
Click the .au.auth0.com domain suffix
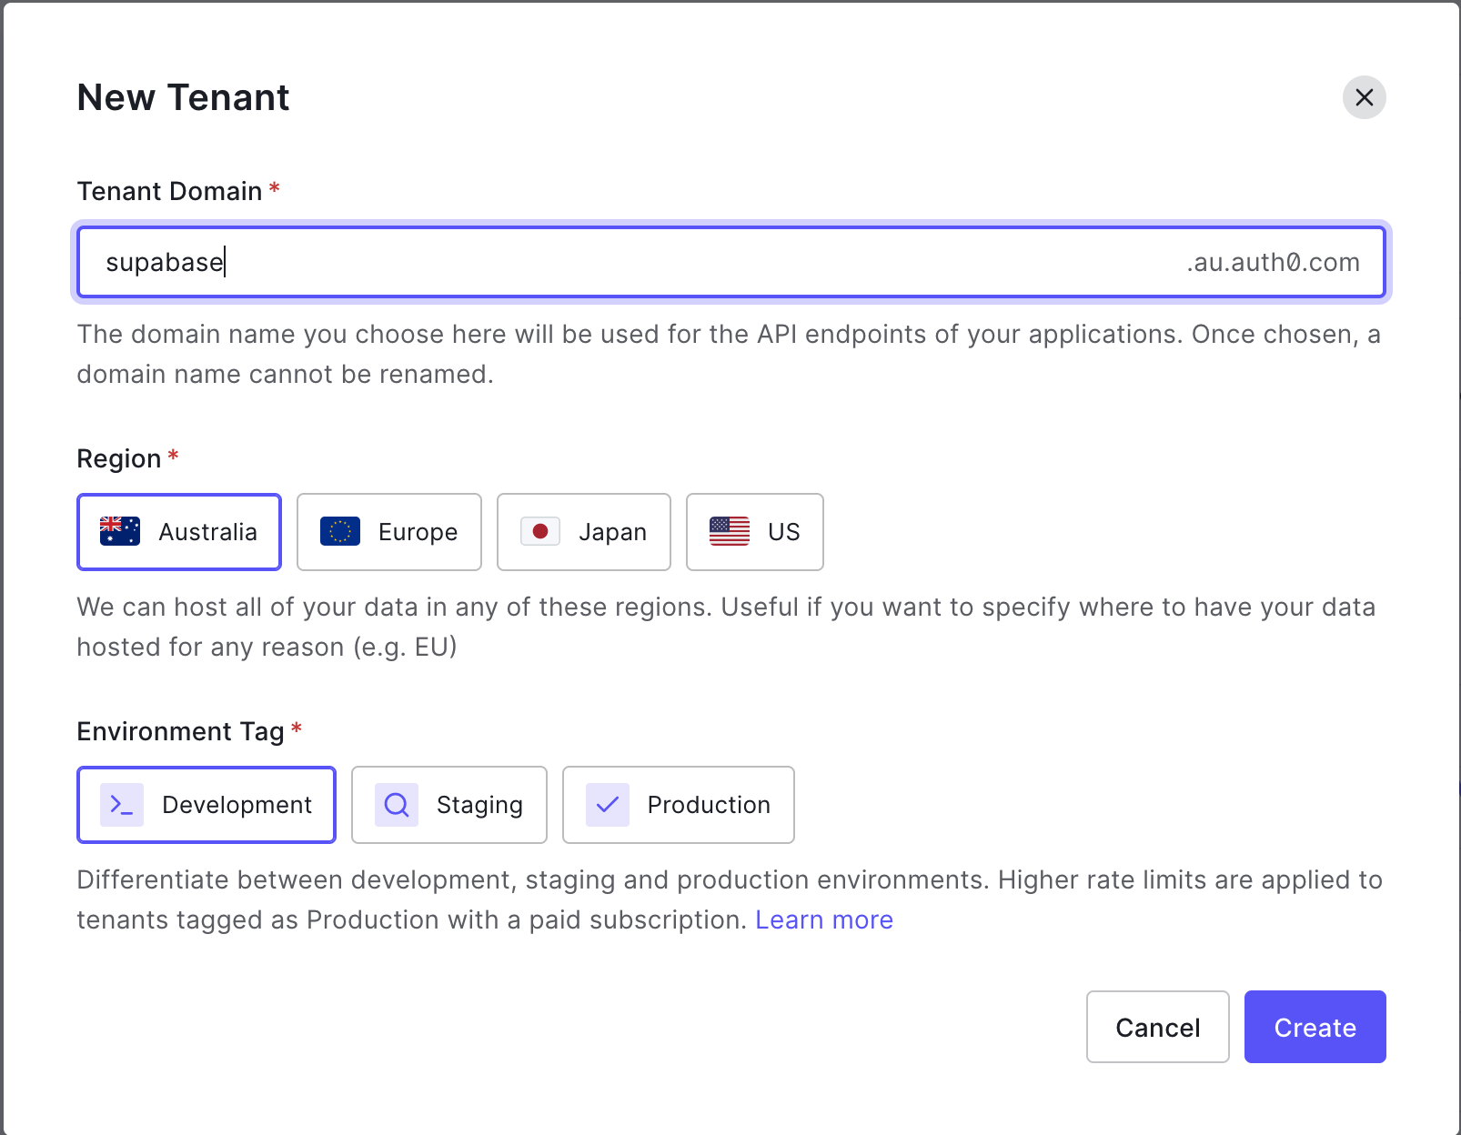click(1272, 262)
